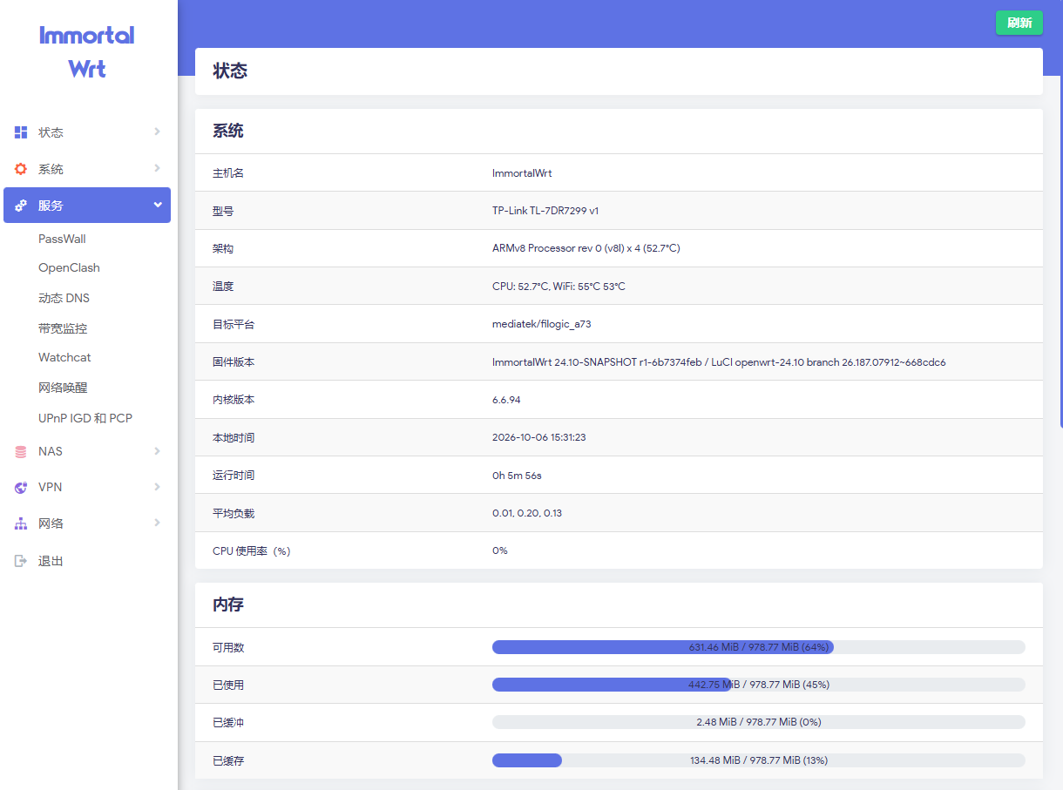Click the target platform mediatek/filogic_a73
This screenshot has height=790, width=1063.
point(542,324)
